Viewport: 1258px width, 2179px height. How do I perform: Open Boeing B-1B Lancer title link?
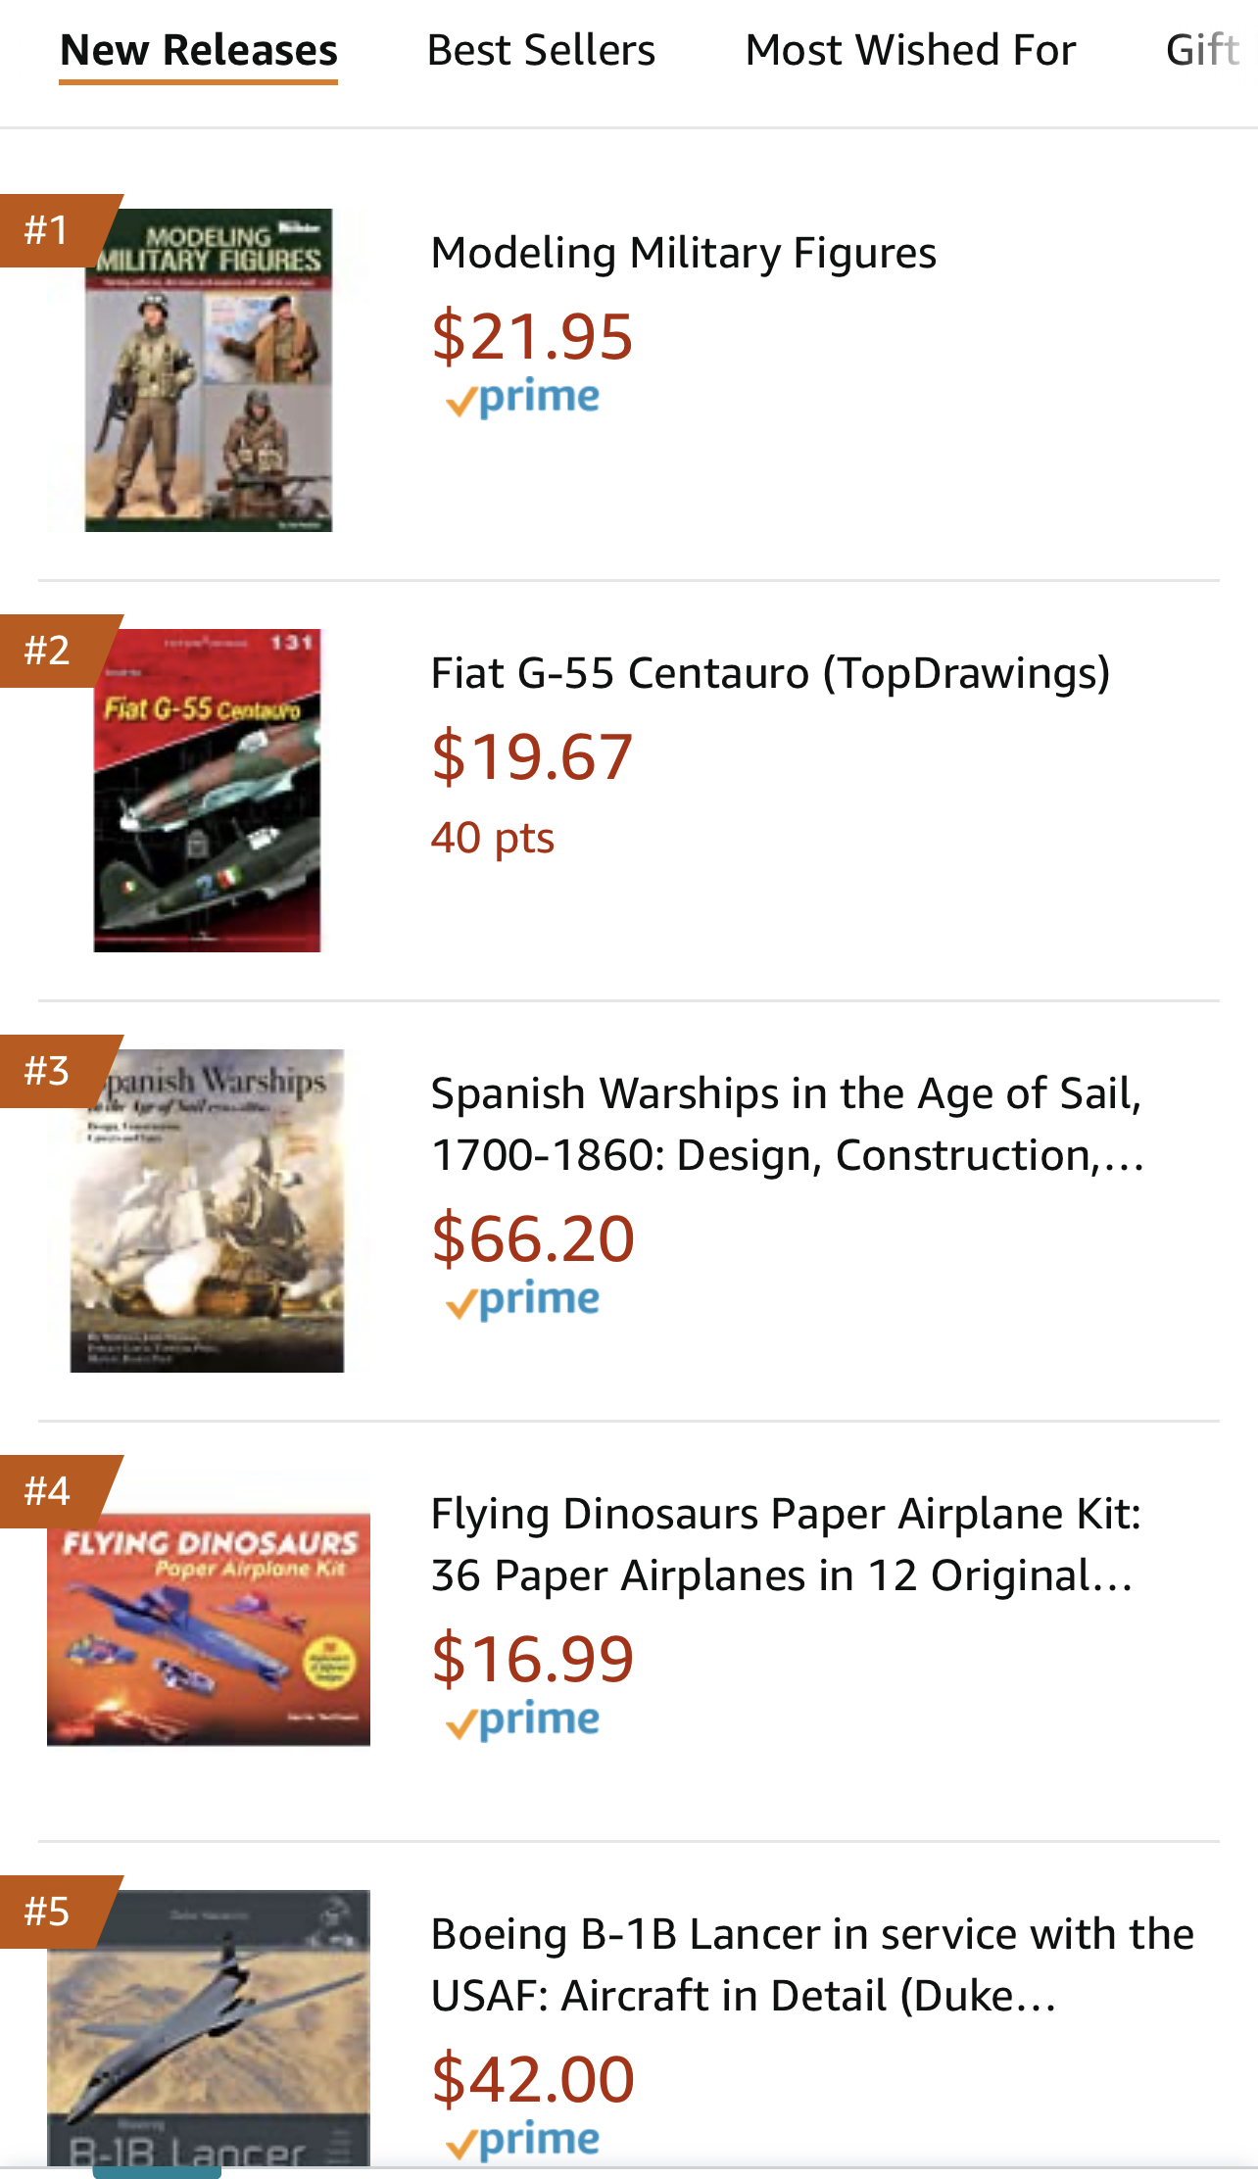812,1964
